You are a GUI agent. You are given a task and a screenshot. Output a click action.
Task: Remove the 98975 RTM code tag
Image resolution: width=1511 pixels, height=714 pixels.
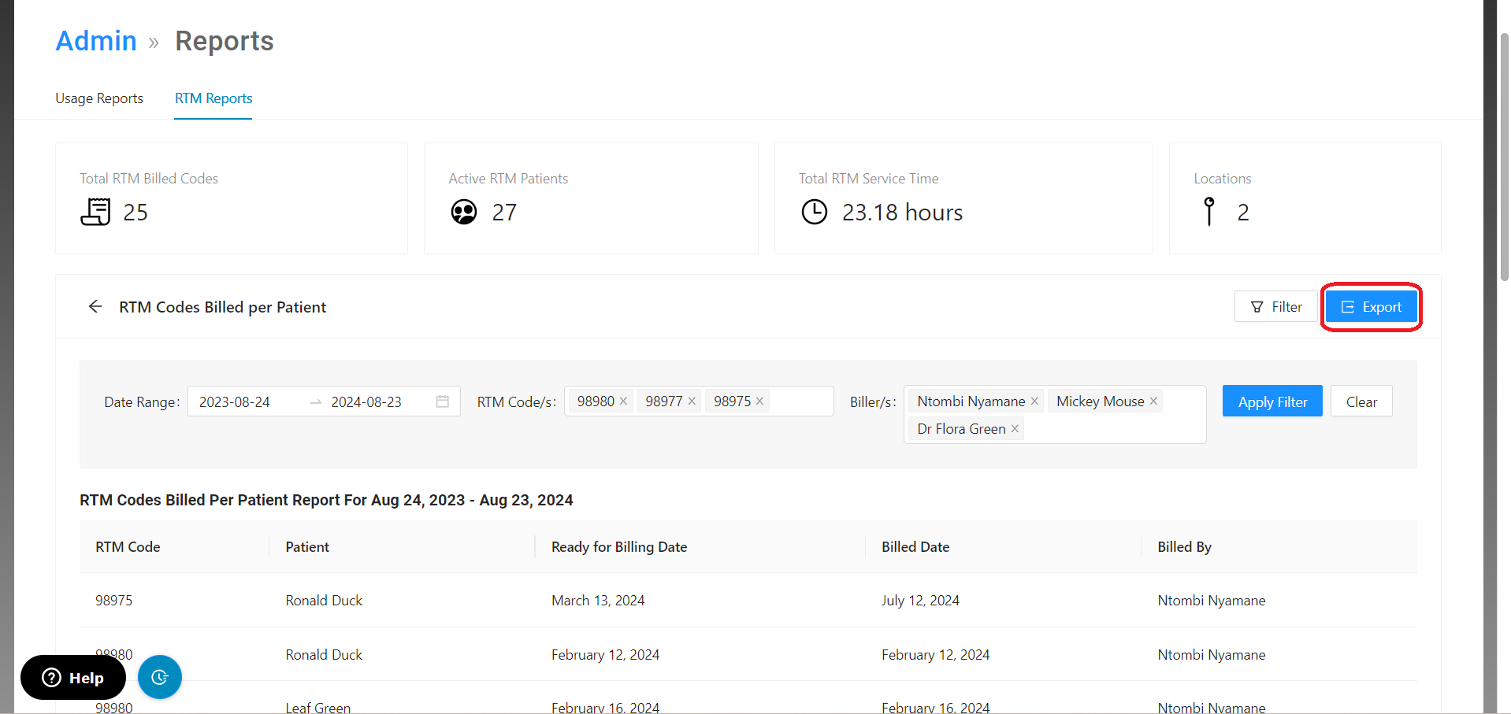(x=759, y=401)
